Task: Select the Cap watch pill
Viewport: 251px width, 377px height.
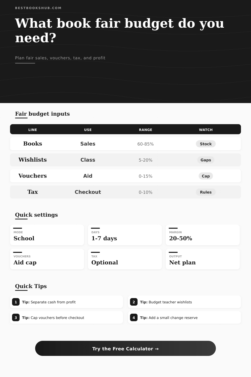Action: click(x=206, y=176)
